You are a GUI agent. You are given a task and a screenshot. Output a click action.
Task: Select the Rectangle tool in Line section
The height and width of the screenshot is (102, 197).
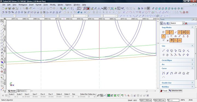pos(180,51)
